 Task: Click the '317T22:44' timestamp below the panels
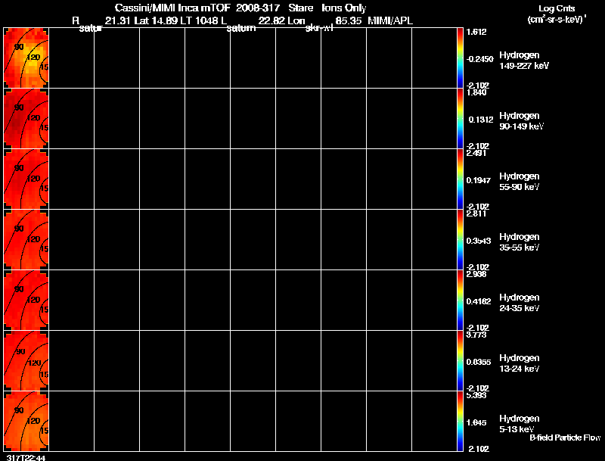(26, 457)
